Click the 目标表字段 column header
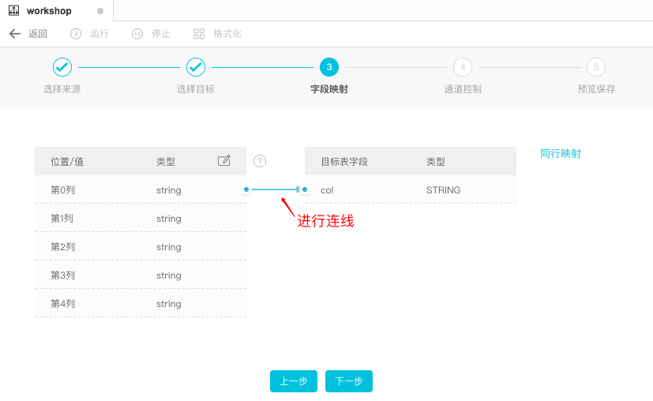This screenshot has width=653, height=401. point(344,162)
